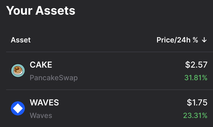Click the Your Assets heading

[x=41, y=11]
